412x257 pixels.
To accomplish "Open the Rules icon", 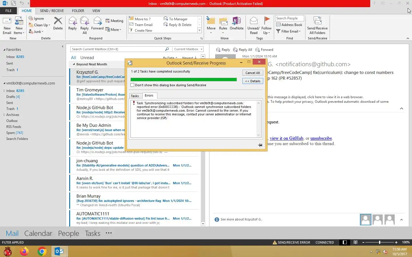I will click(223, 21).
